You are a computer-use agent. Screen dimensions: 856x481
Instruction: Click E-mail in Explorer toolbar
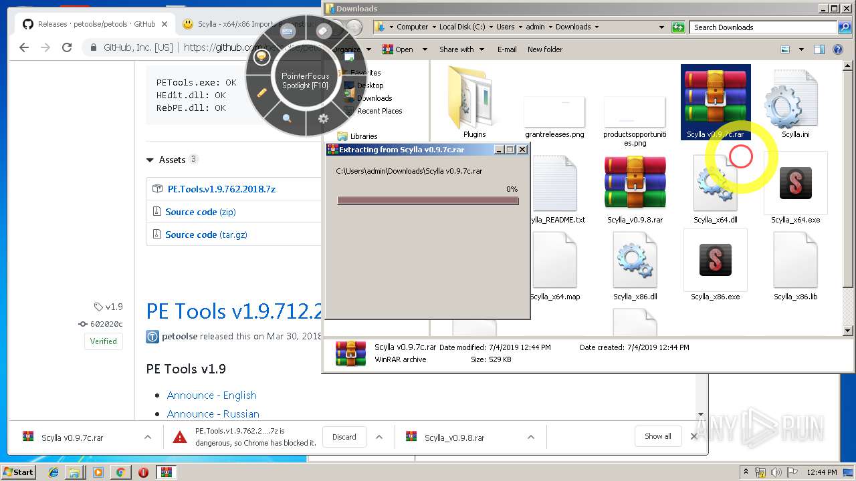507,49
